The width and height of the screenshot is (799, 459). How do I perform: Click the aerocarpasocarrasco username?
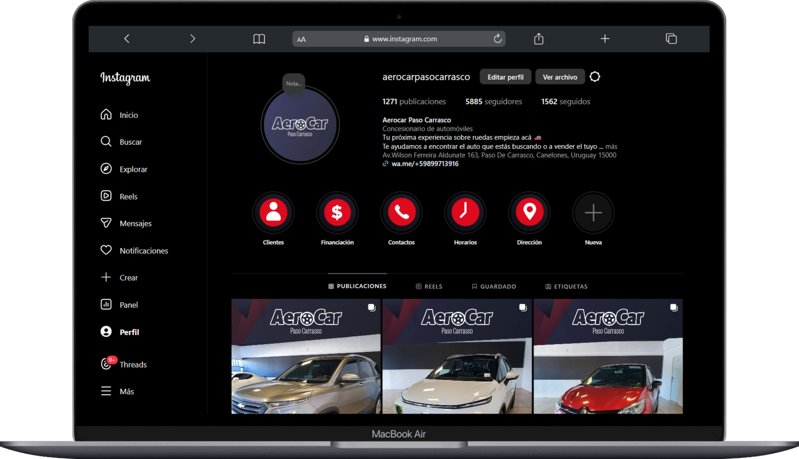pyautogui.click(x=426, y=77)
